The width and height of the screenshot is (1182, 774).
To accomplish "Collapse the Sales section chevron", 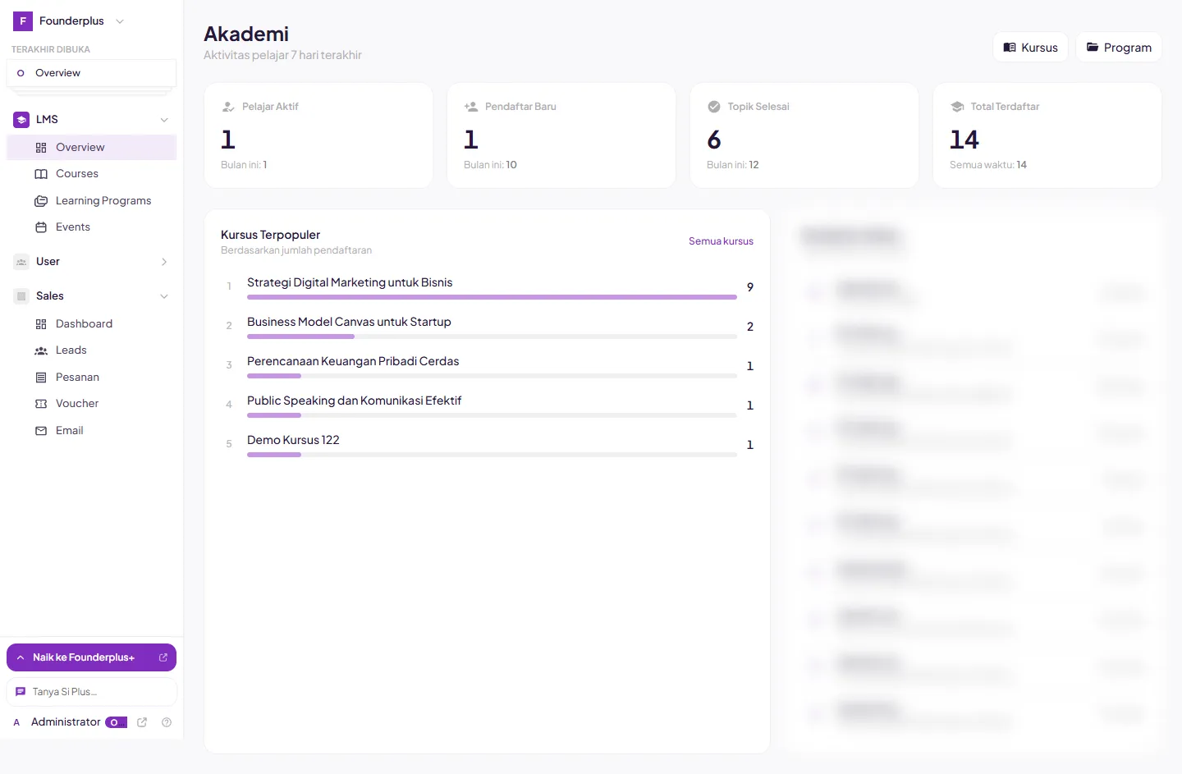I will click(164, 296).
